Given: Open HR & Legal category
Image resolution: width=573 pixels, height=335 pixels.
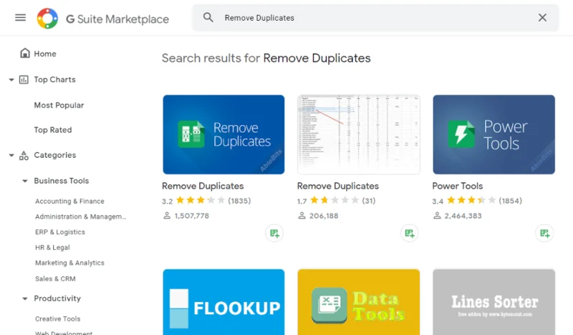Looking at the screenshot, I should click(x=52, y=248).
